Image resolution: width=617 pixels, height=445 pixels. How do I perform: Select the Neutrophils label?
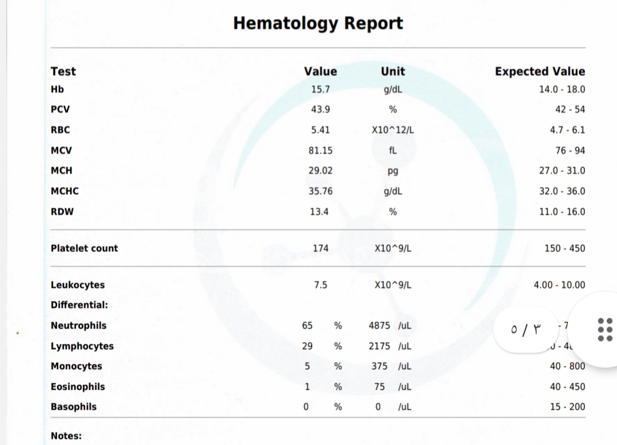(78, 326)
